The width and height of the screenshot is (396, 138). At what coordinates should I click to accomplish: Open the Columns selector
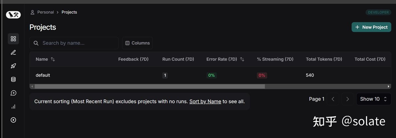click(137, 43)
